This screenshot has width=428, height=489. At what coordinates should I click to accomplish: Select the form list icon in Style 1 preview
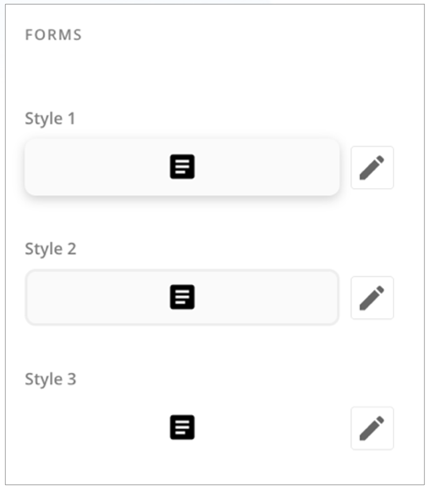[x=183, y=167]
